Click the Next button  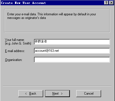coord(57,93)
